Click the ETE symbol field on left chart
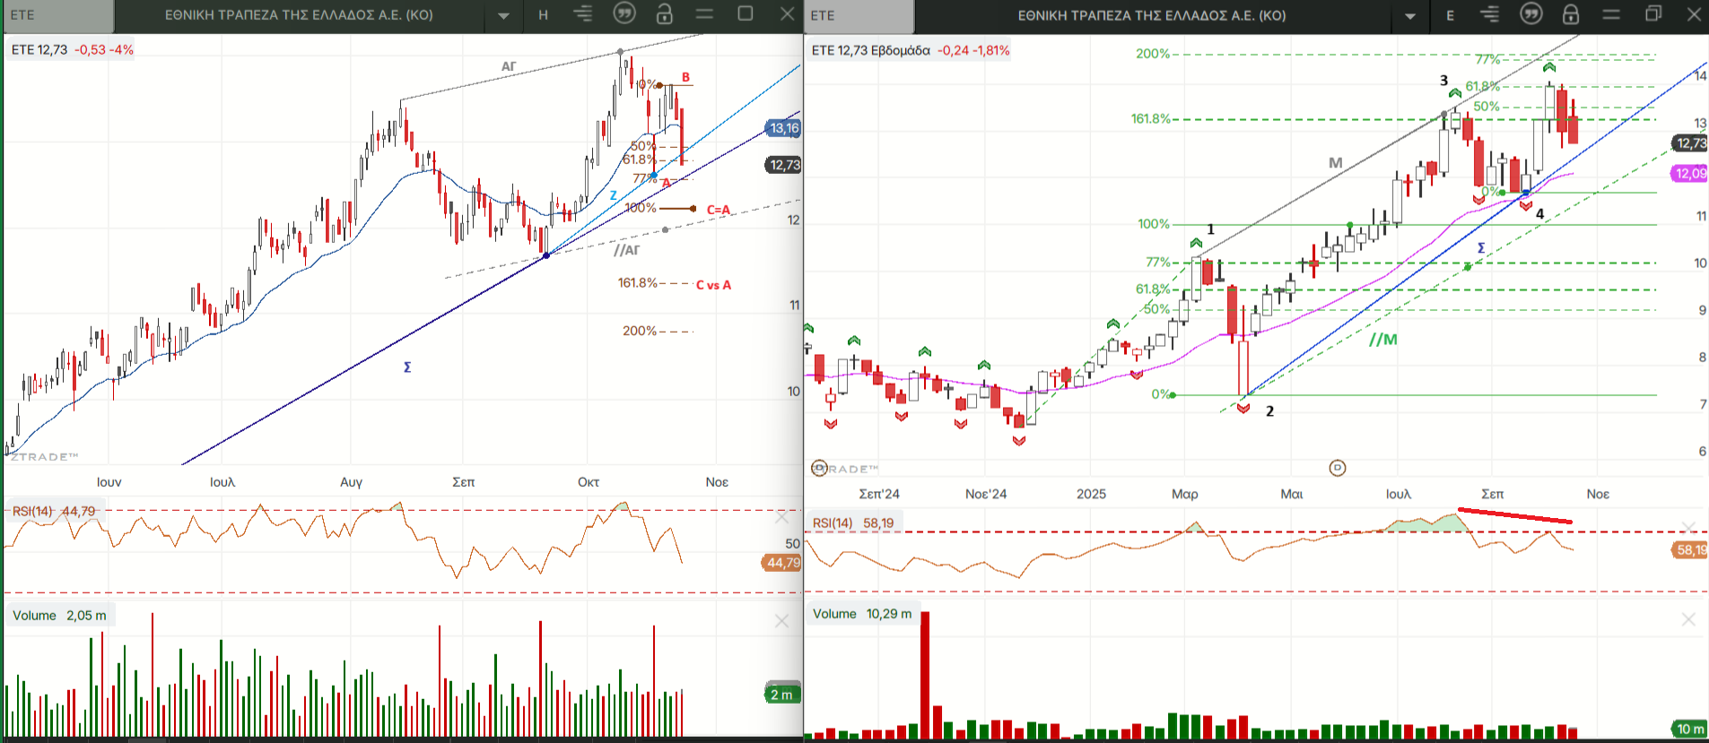The height and width of the screenshot is (743, 1709). (x=58, y=15)
